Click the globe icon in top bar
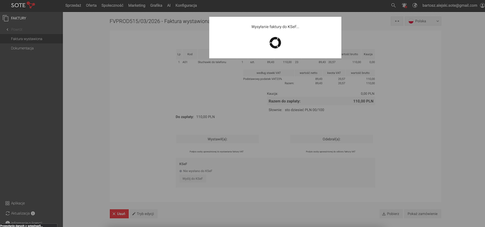 click(x=415, y=5)
